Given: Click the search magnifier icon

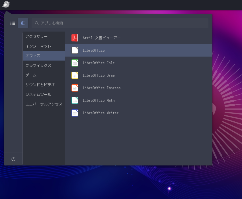Looking at the screenshot, I should [37, 23].
